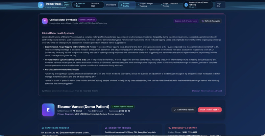Click the TremorTrack lightning logo icon
Viewport: 265px width, 136px height.
[x=41, y=5]
